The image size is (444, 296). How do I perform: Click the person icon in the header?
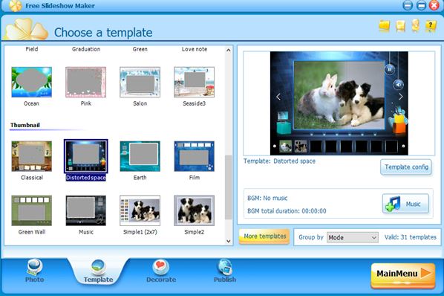coord(415,25)
